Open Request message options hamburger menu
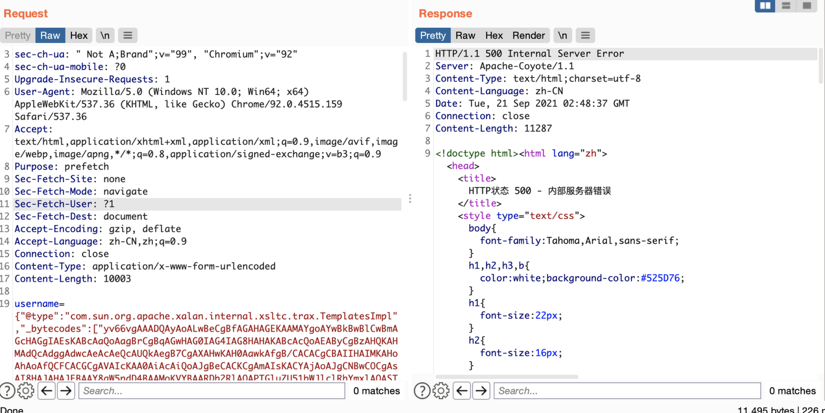The width and height of the screenshot is (825, 413). click(x=128, y=35)
